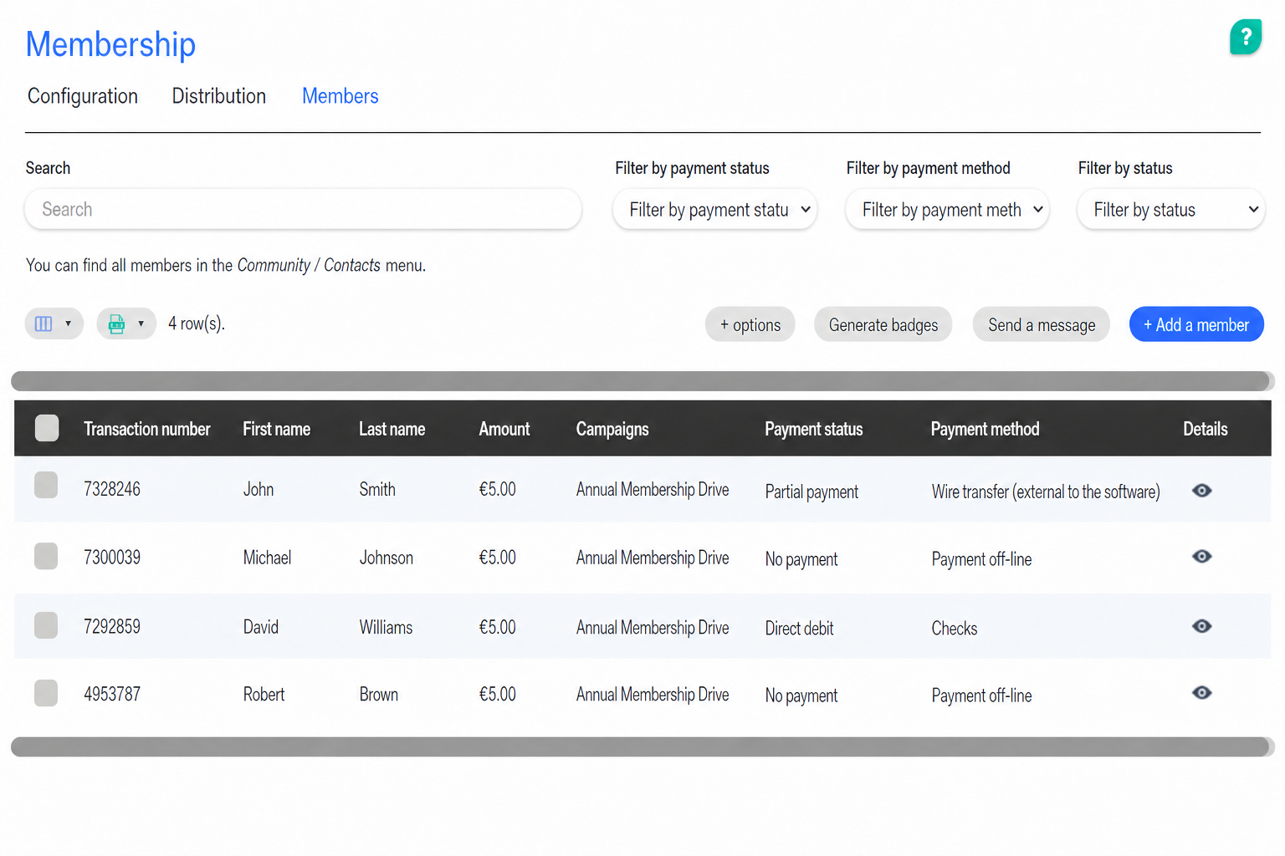The height and width of the screenshot is (856, 1285).
Task: Click the Community / Contacts menu text
Action: pos(309,265)
